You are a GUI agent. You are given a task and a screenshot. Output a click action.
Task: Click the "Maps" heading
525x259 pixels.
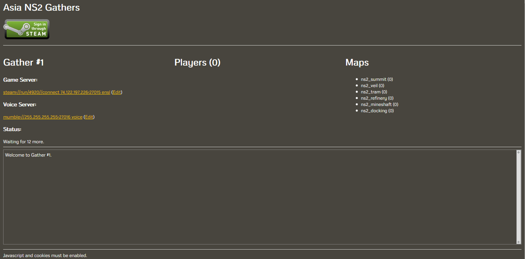coord(357,62)
